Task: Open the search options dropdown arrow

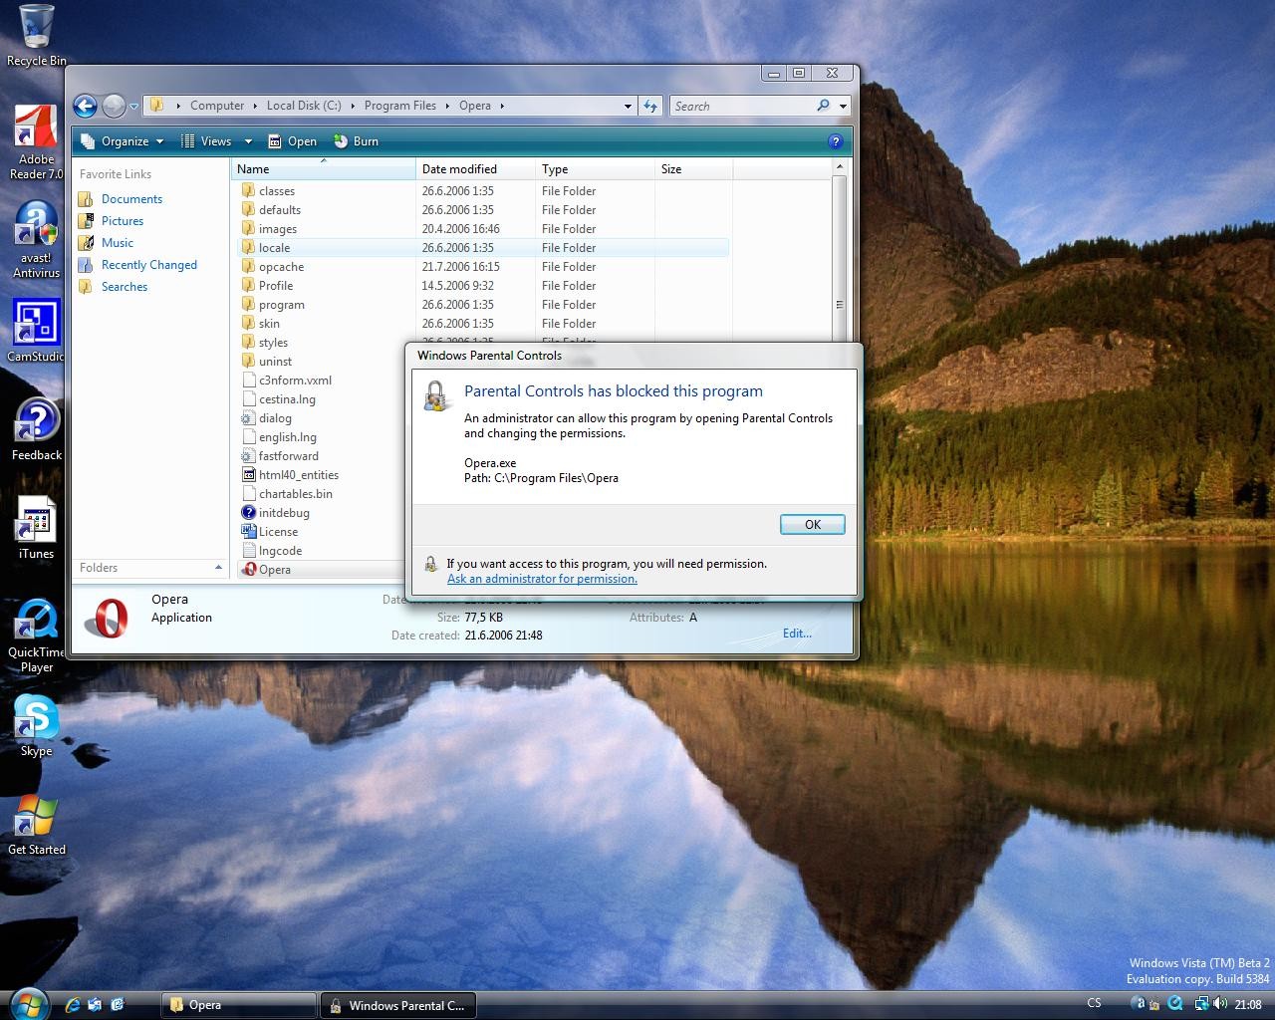Action: coord(843,106)
